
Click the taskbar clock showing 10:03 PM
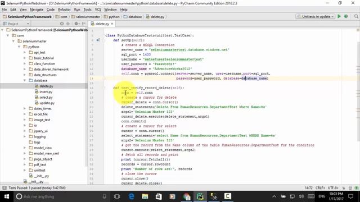tap(336, 196)
